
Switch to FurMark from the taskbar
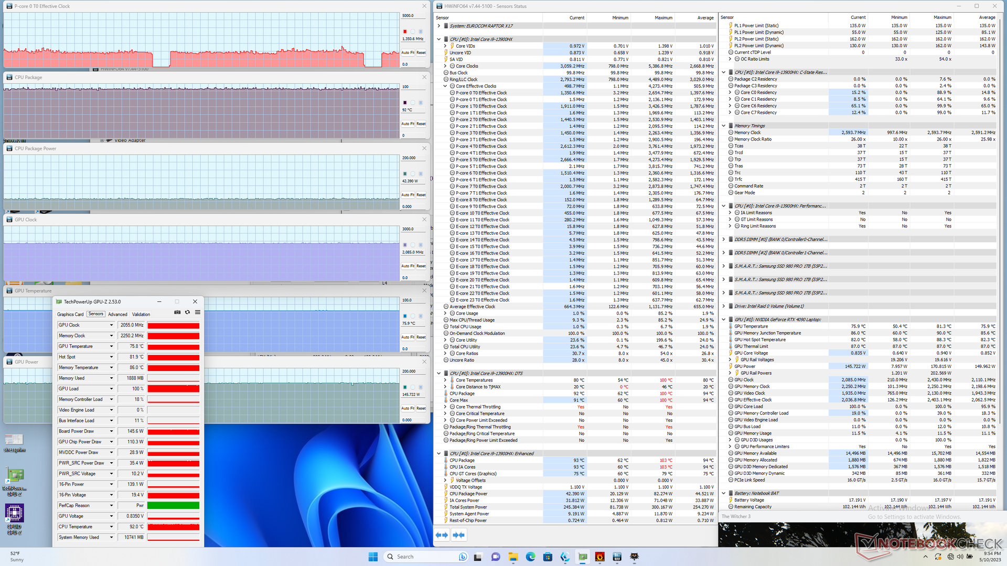[600, 557]
